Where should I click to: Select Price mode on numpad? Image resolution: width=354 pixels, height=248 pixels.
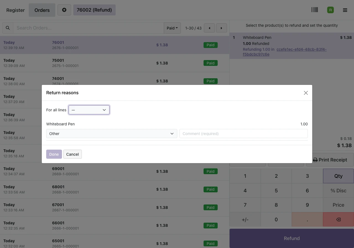coord(339,205)
